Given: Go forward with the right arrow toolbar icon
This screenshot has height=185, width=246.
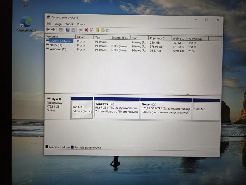Looking at the screenshot, I should (x=53, y=29).
